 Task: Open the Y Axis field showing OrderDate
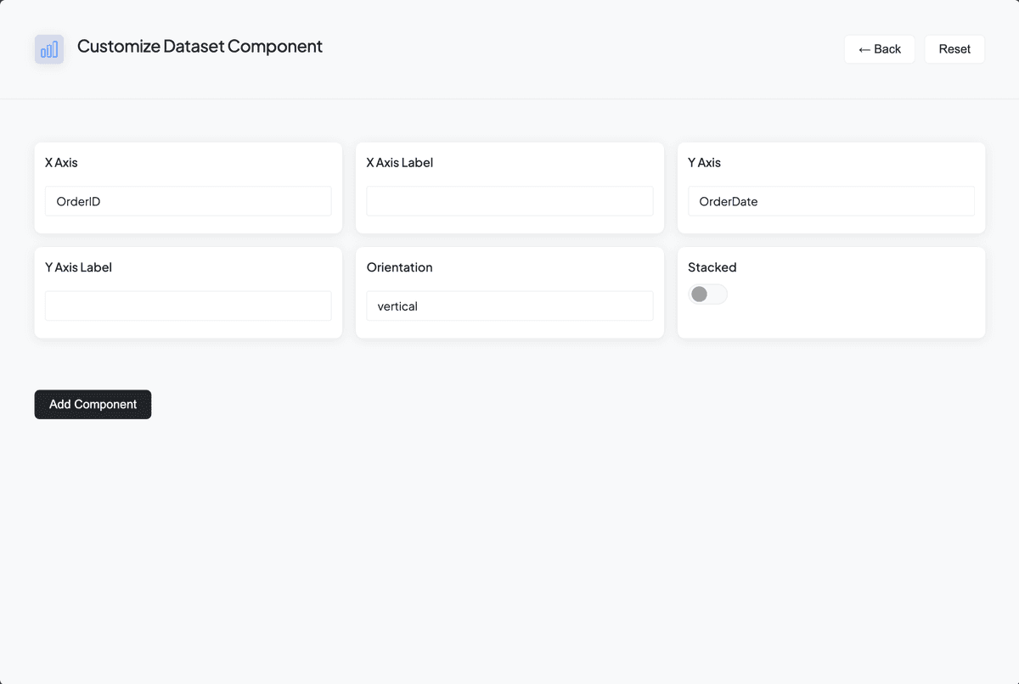click(831, 201)
